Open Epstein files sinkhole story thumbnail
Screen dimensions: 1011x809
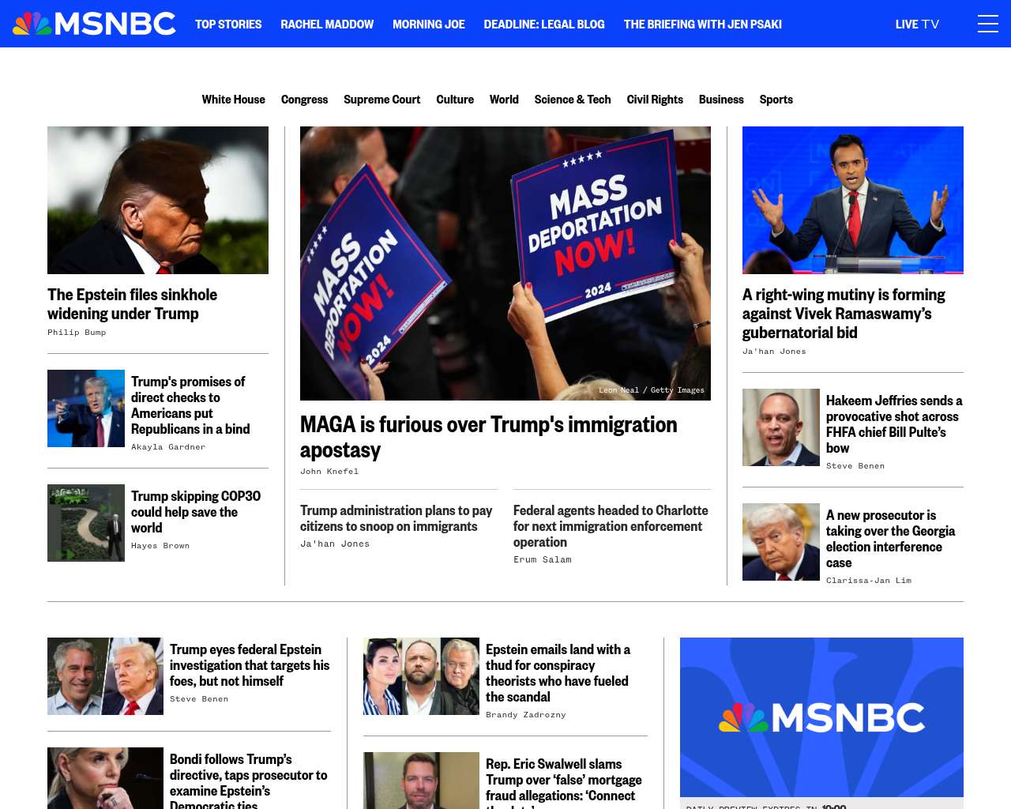pyautogui.click(x=158, y=200)
